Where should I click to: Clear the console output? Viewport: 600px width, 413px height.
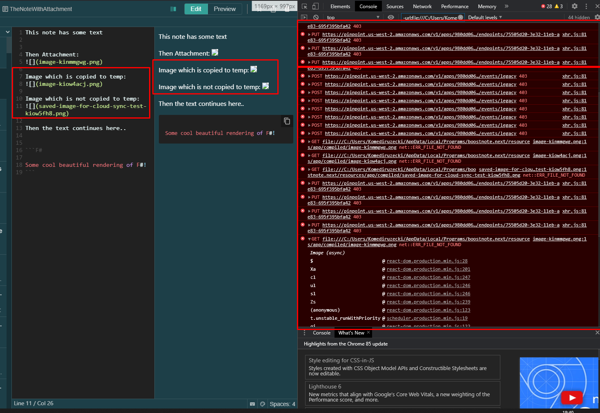pos(316,17)
